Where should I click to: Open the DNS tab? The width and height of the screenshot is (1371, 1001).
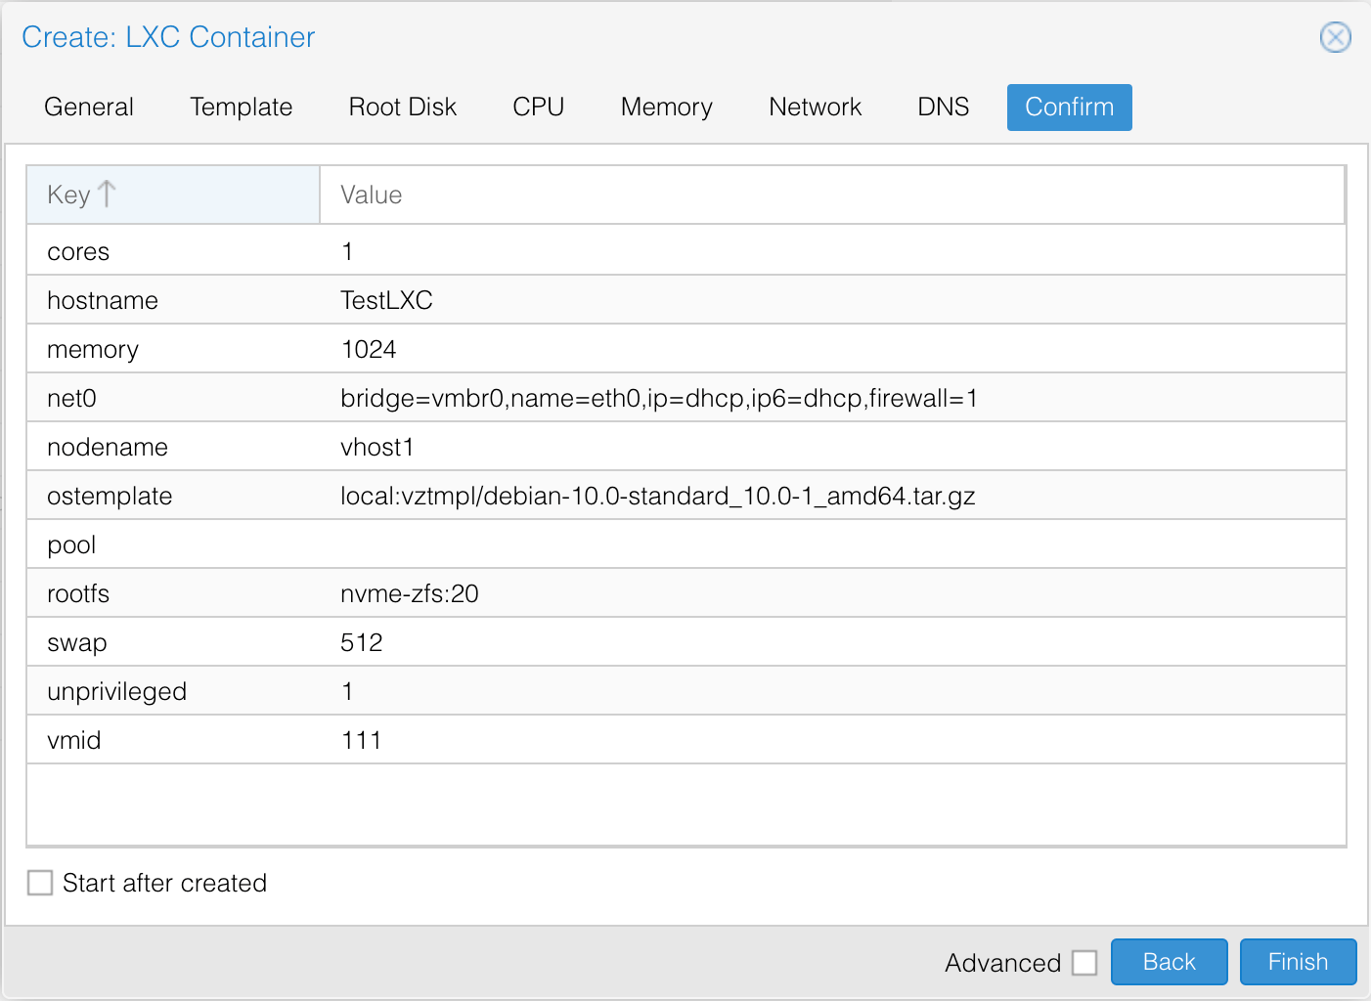point(944,107)
